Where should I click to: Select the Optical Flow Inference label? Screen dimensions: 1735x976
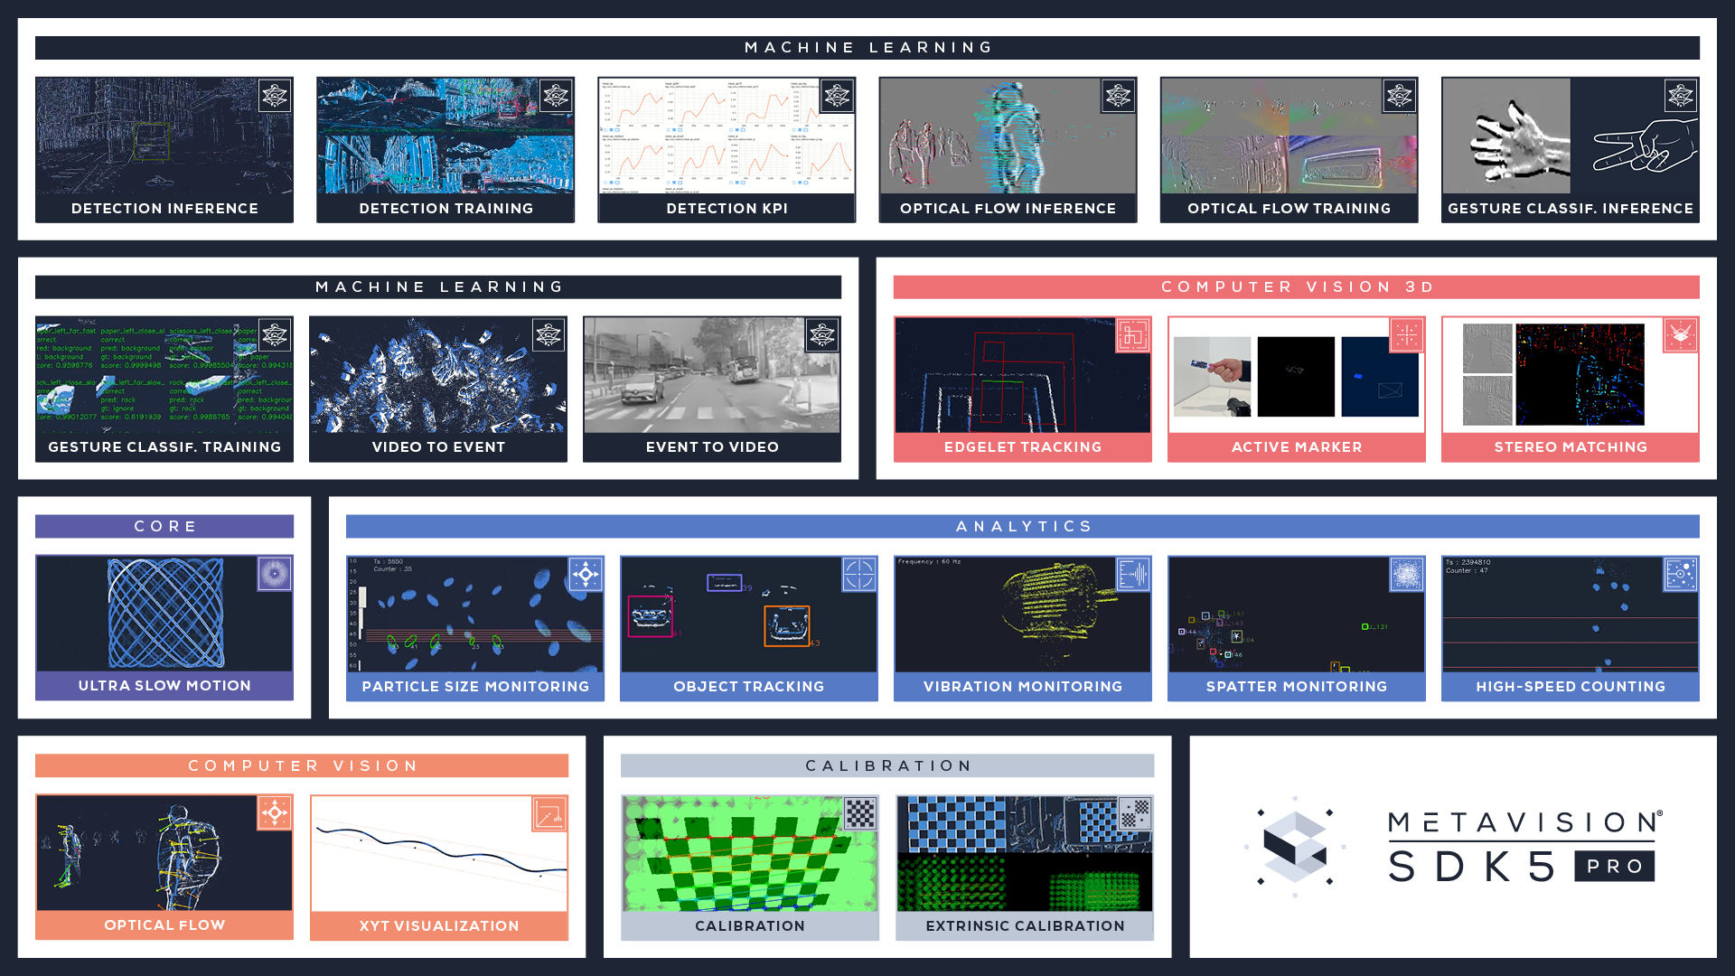(x=1008, y=209)
